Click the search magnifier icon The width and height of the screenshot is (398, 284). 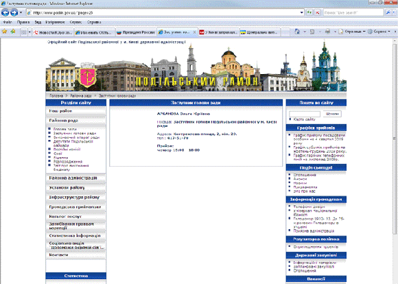(388, 12)
